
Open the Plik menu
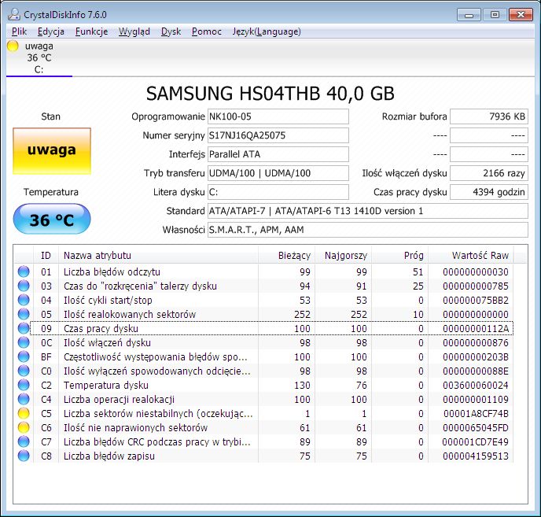point(19,31)
